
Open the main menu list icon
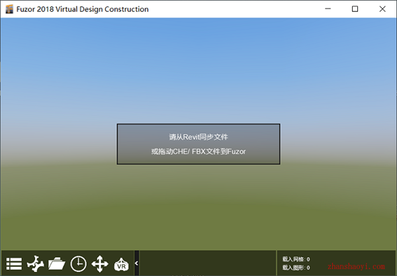coord(14,264)
